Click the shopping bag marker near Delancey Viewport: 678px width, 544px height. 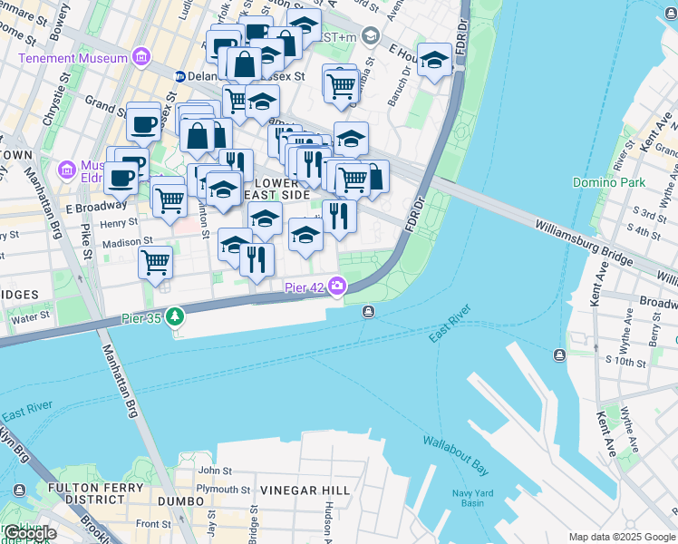[x=245, y=65]
